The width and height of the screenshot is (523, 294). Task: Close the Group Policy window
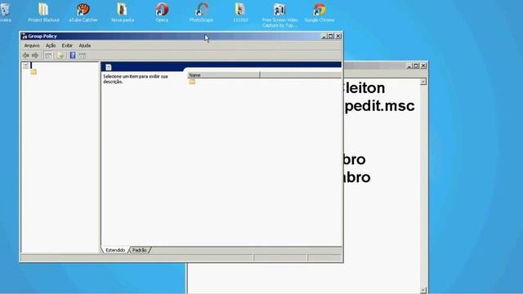click(337, 36)
